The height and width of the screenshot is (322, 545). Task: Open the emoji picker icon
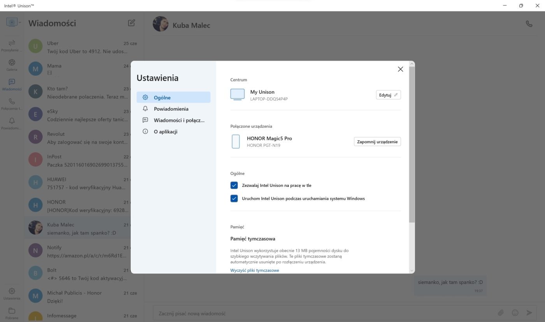pyautogui.click(x=515, y=313)
